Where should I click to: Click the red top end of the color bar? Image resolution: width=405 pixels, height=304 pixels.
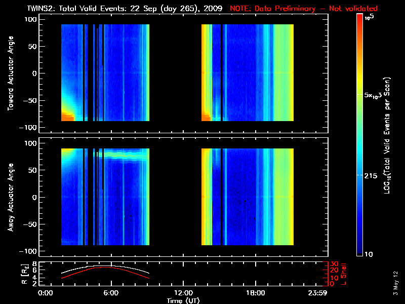click(x=359, y=19)
